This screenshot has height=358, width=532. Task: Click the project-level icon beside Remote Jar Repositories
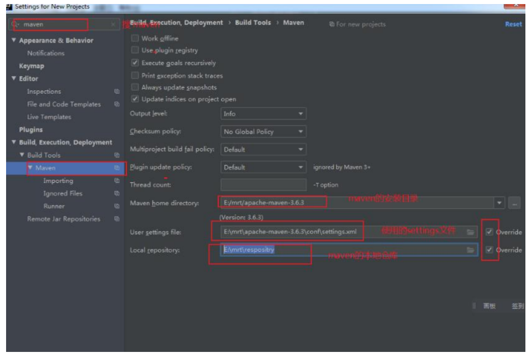pyautogui.click(x=117, y=219)
